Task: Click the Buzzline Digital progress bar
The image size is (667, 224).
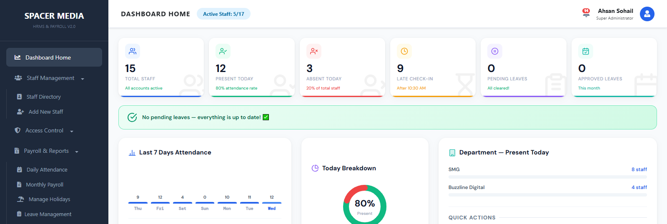Action: point(548,195)
